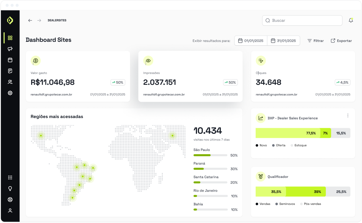Open the three-dot menu on DXP card
Screen dimensions: 362x223
click(x=348, y=116)
